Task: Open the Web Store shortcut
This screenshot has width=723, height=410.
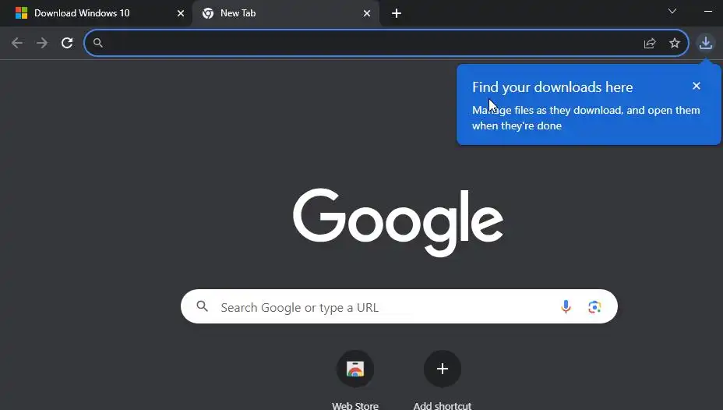Action: [x=355, y=369]
